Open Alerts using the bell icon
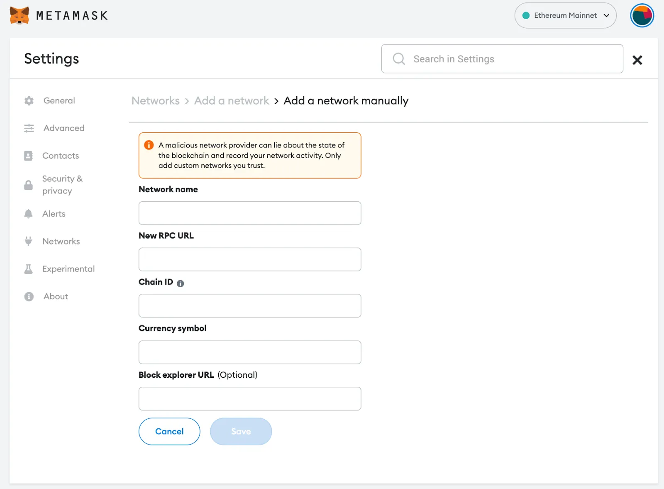 [29, 214]
